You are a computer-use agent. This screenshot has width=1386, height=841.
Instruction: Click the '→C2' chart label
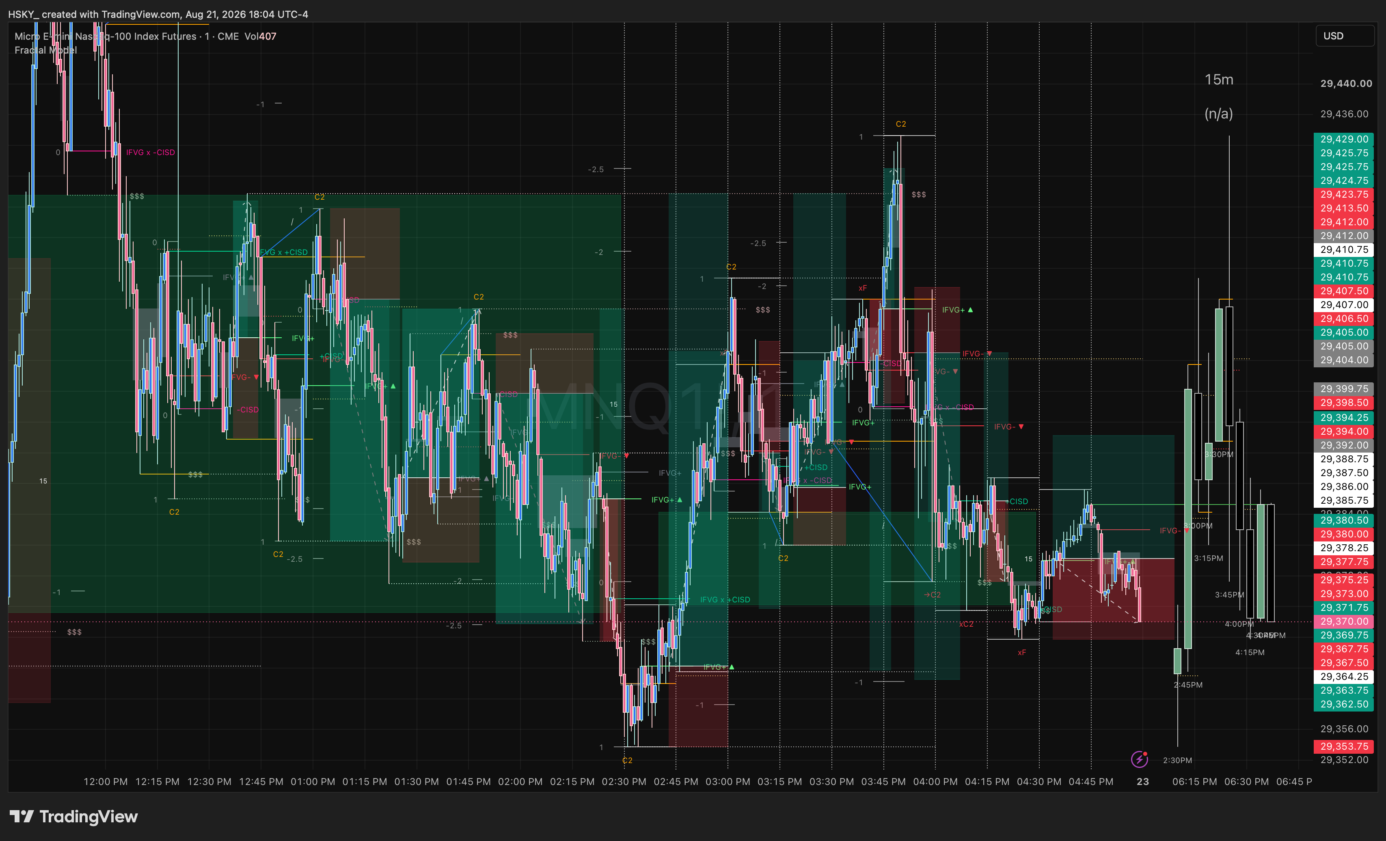point(932,595)
